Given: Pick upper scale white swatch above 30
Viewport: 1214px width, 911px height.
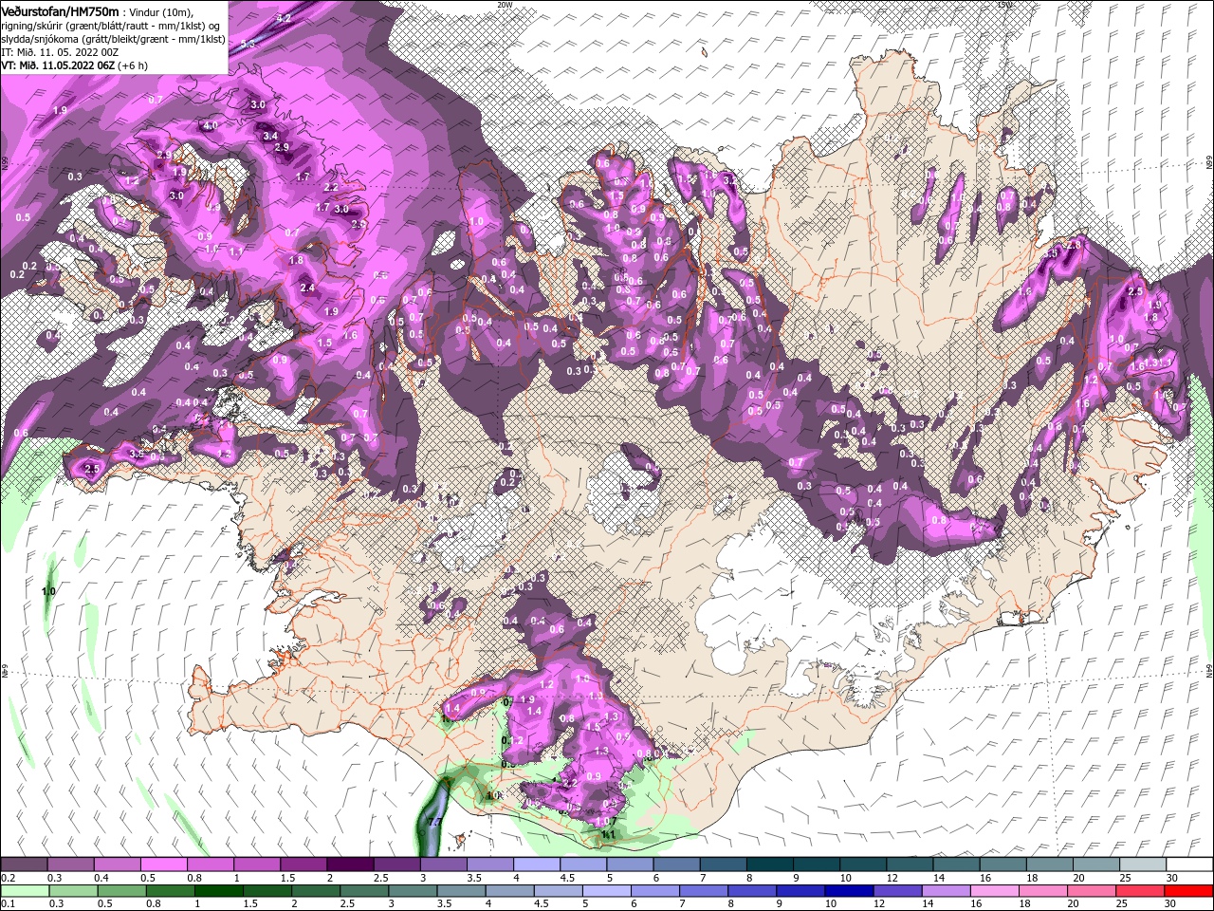Looking at the screenshot, I should [x=1189, y=865].
